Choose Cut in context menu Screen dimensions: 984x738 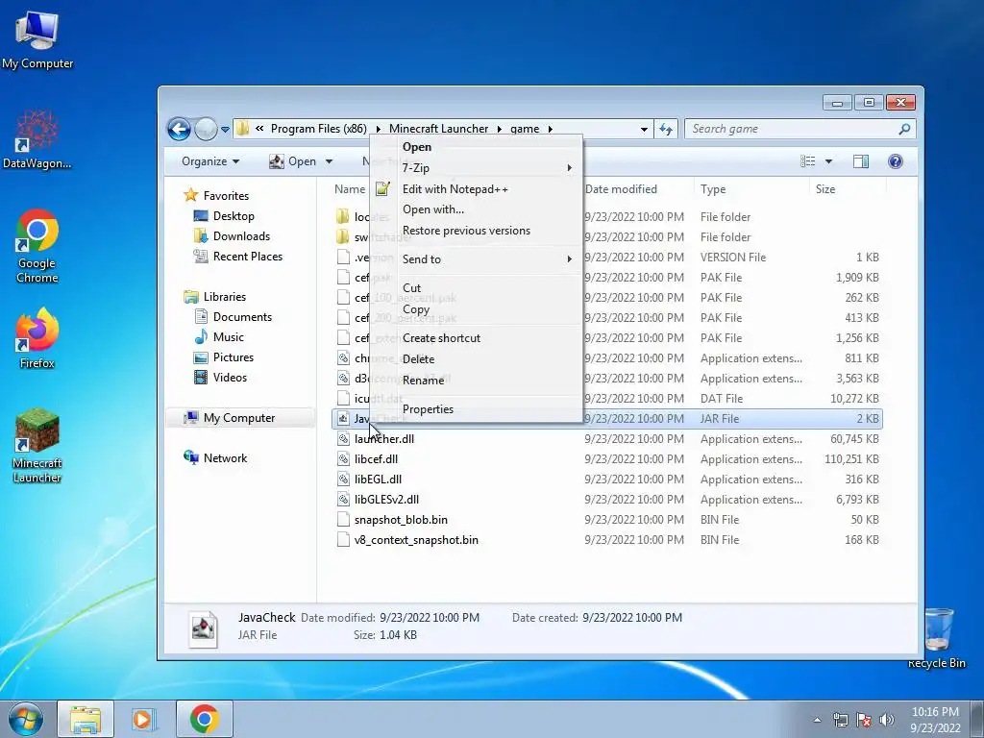477,288
